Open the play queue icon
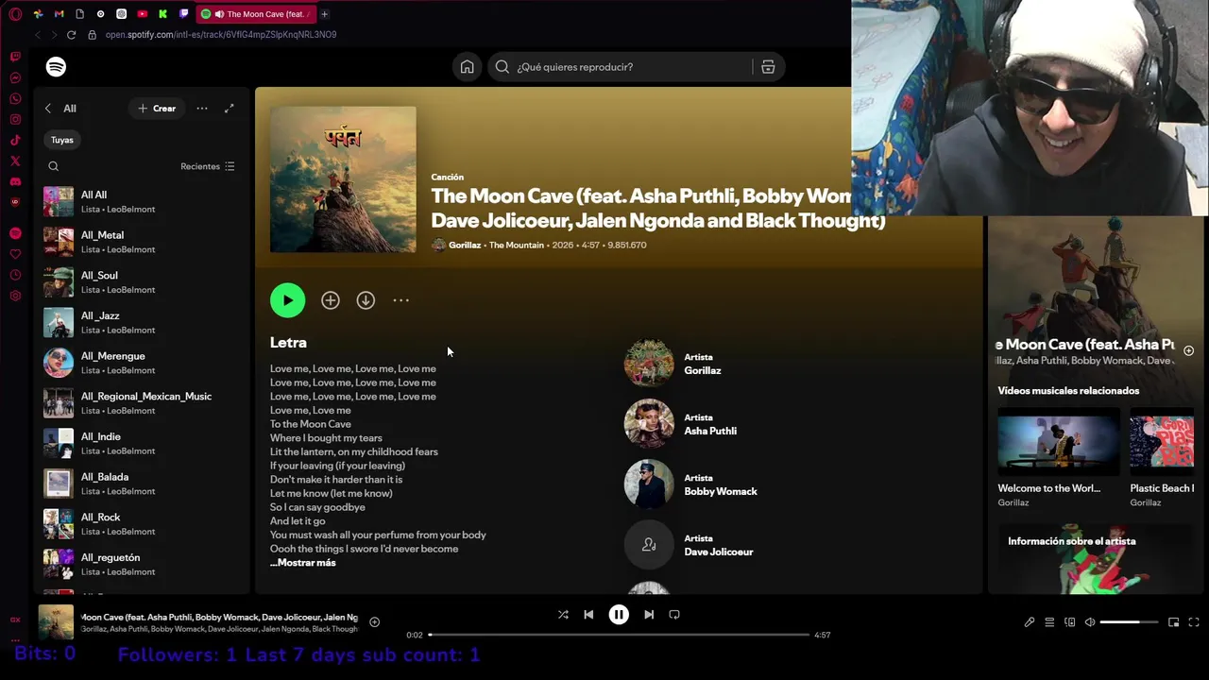 pos(1049,622)
